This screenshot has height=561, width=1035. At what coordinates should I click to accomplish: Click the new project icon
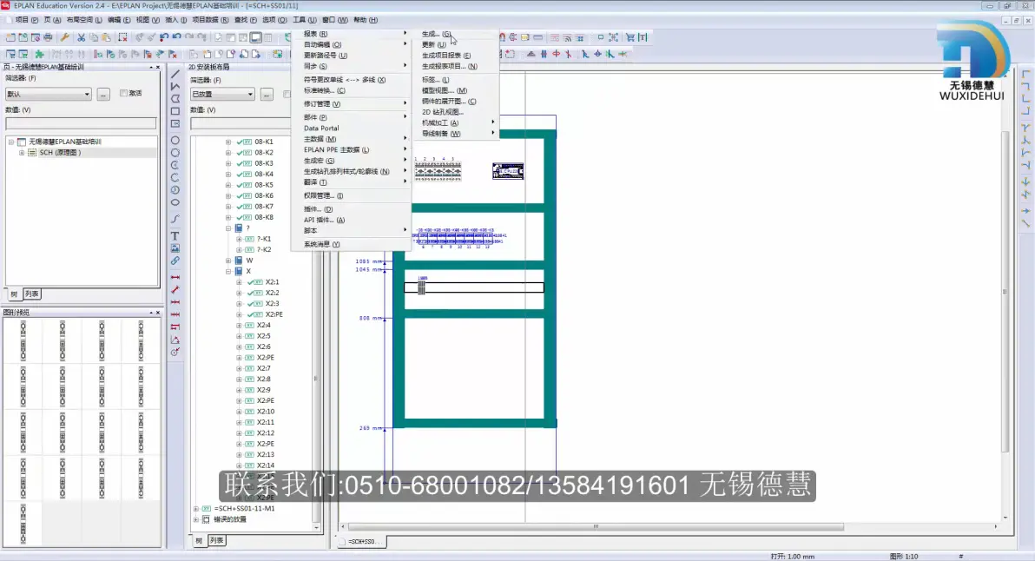(x=10, y=37)
